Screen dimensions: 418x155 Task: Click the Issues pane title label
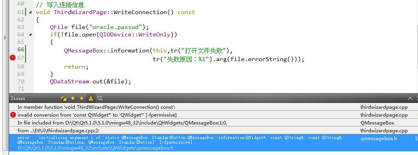point(18,98)
